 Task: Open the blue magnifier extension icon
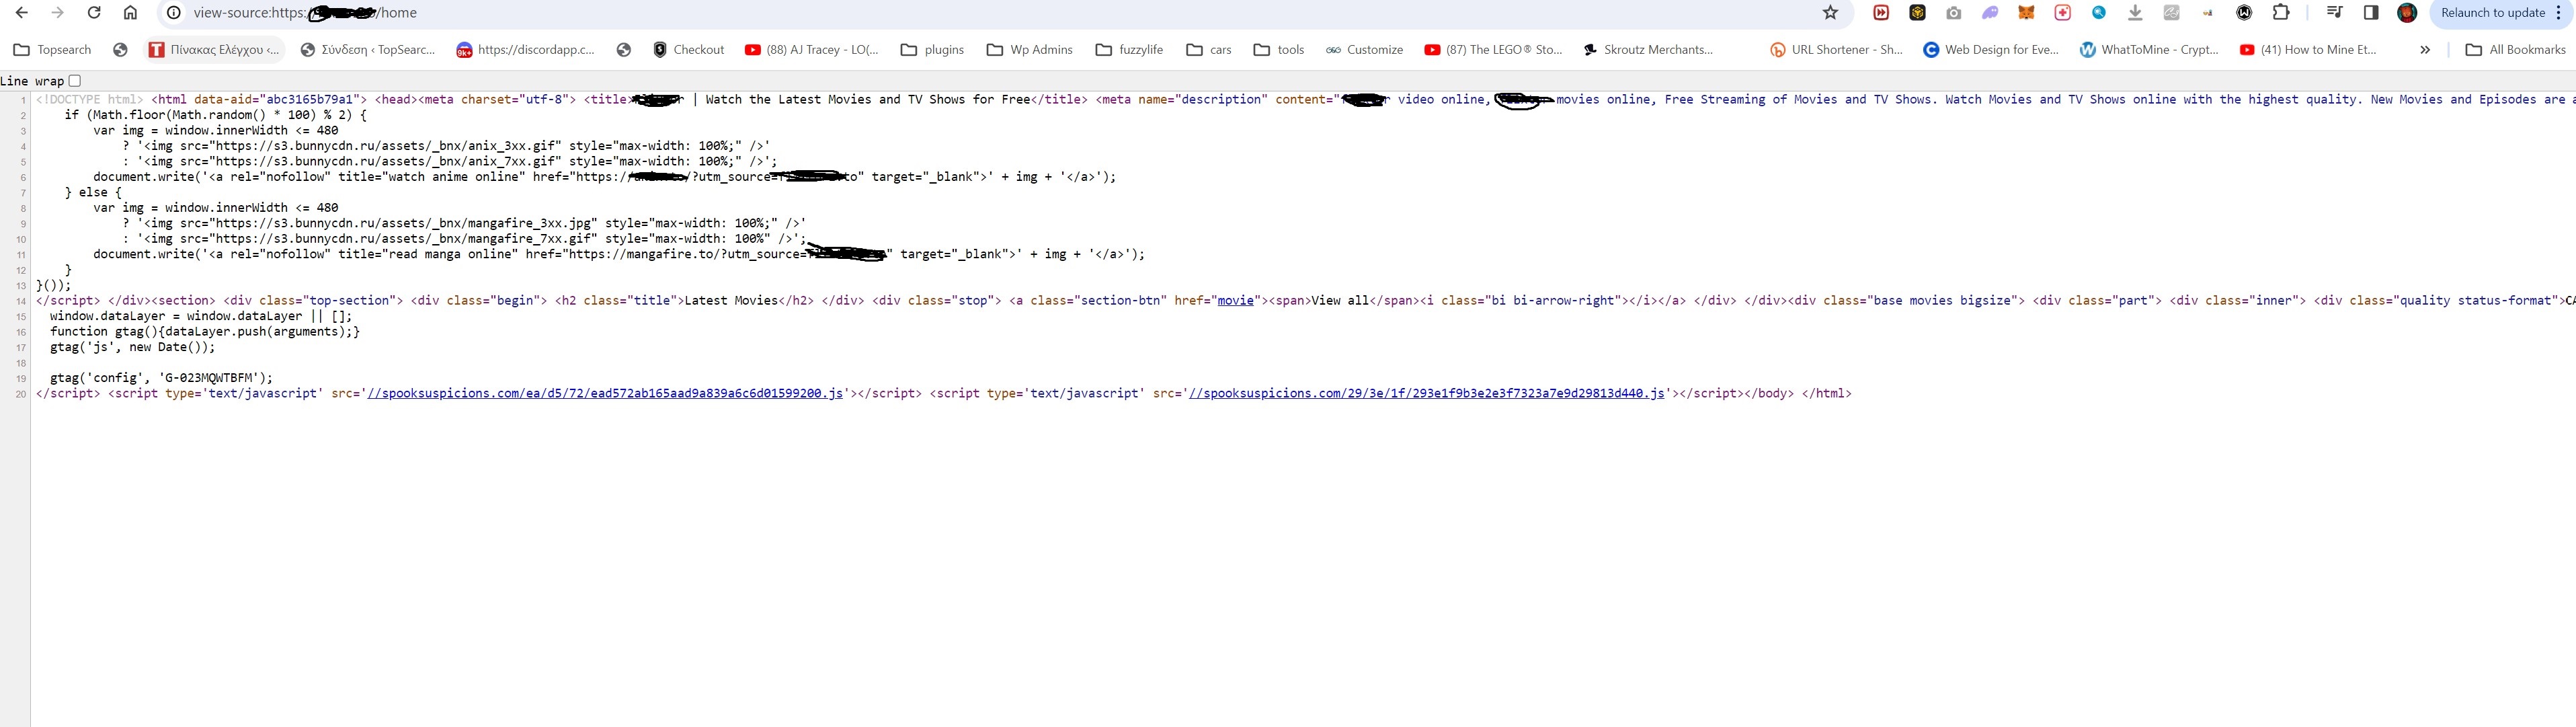[2099, 13]
